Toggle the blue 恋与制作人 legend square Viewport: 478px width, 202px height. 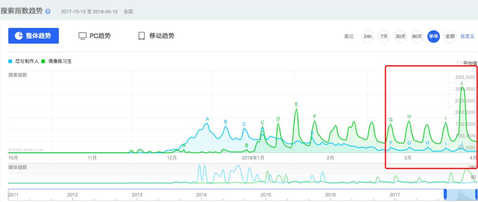[10, 62]
